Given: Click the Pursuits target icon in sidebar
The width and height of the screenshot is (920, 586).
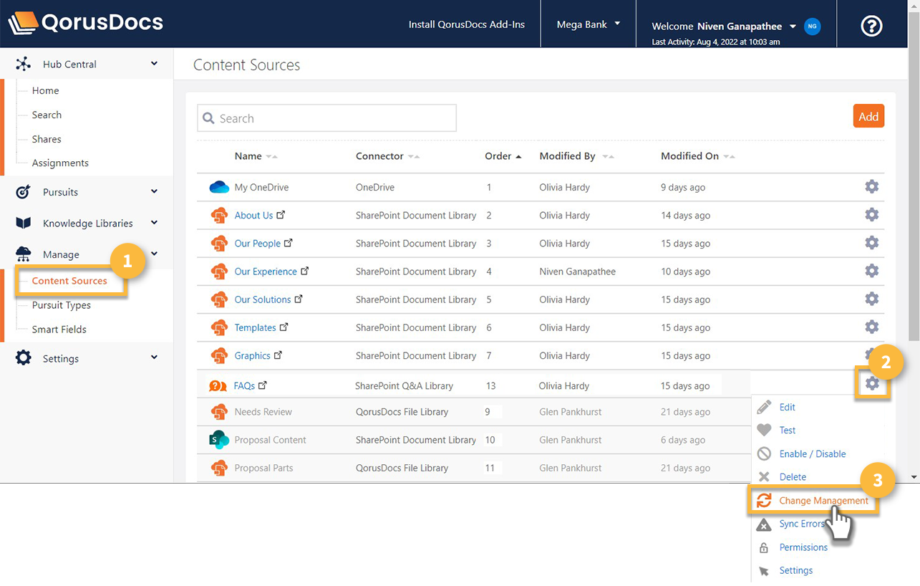Looking at the screenshot, I should pyautogui.click(x=24, y=191).
